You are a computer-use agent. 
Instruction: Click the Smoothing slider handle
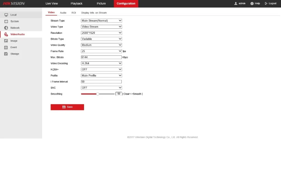click(98, 94)
